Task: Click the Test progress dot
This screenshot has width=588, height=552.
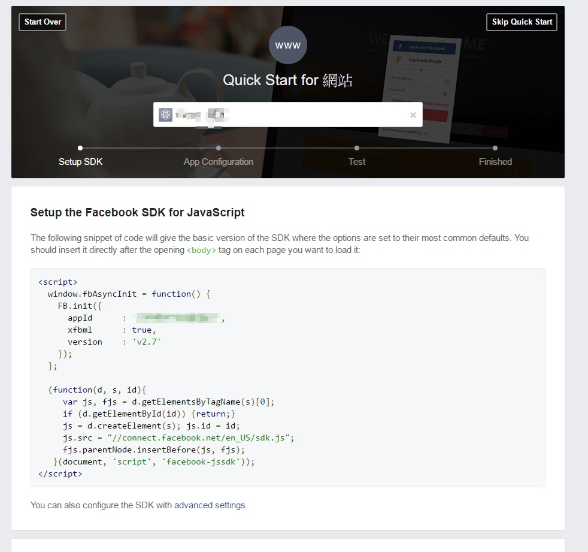Action: pos(357,148)
